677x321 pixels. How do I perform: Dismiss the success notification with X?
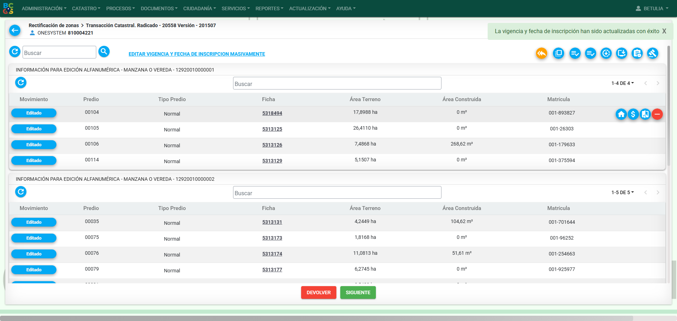point(664,31)
